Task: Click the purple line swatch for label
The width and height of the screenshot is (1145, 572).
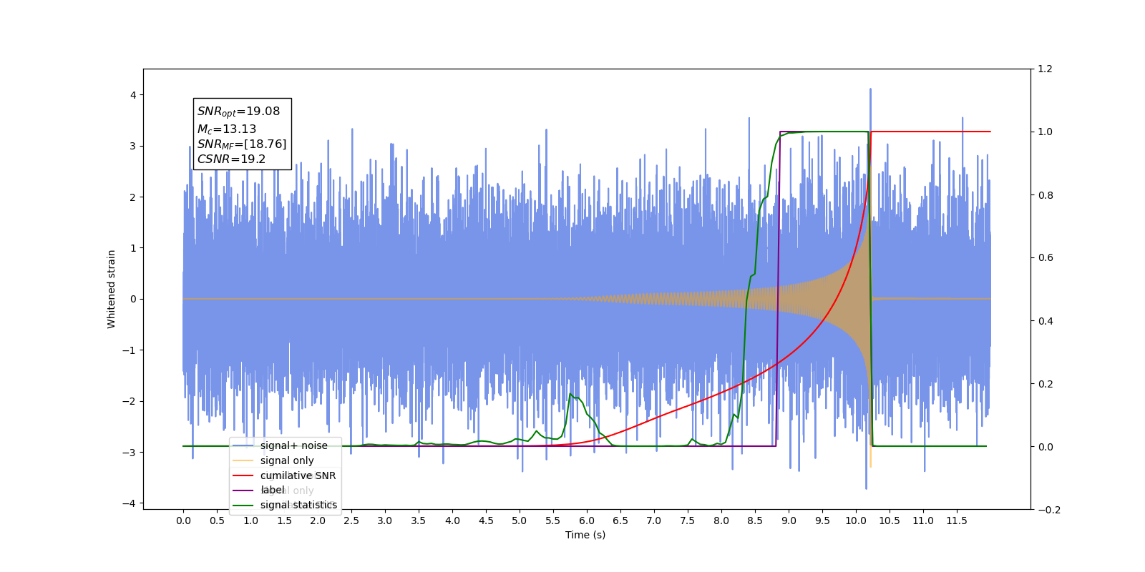Action: tap(243, 490)
